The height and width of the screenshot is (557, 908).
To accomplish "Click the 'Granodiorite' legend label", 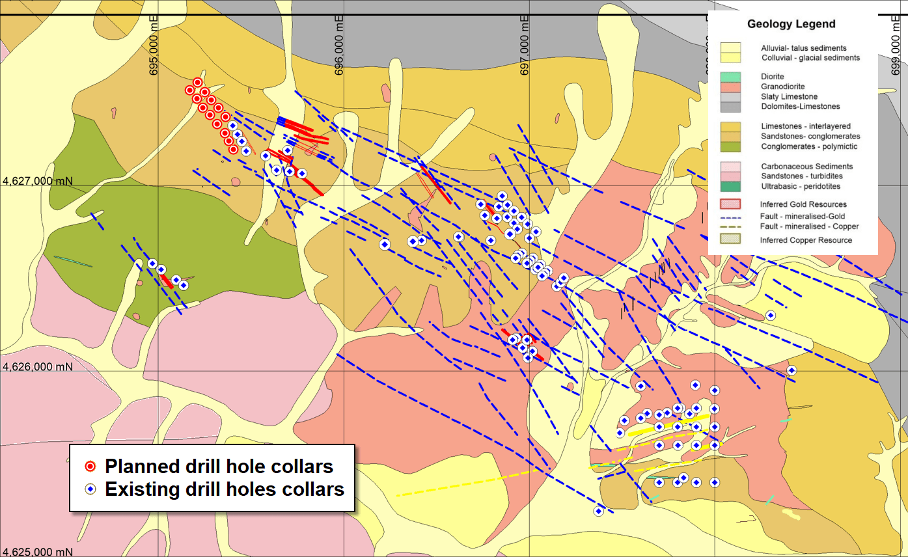I will point(783,87).
